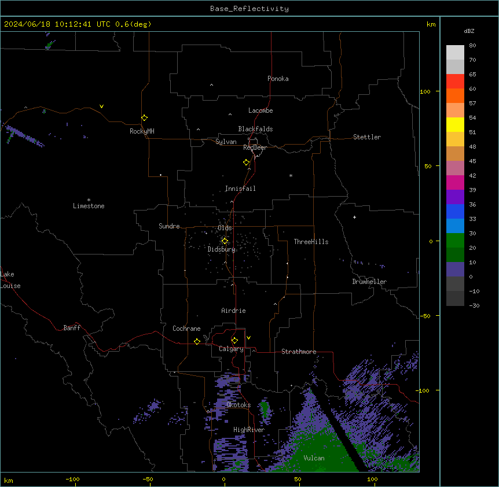Click the Limestone label
Image resolution: width=499 pixels, height=487 pixels.
pos(89,206)
